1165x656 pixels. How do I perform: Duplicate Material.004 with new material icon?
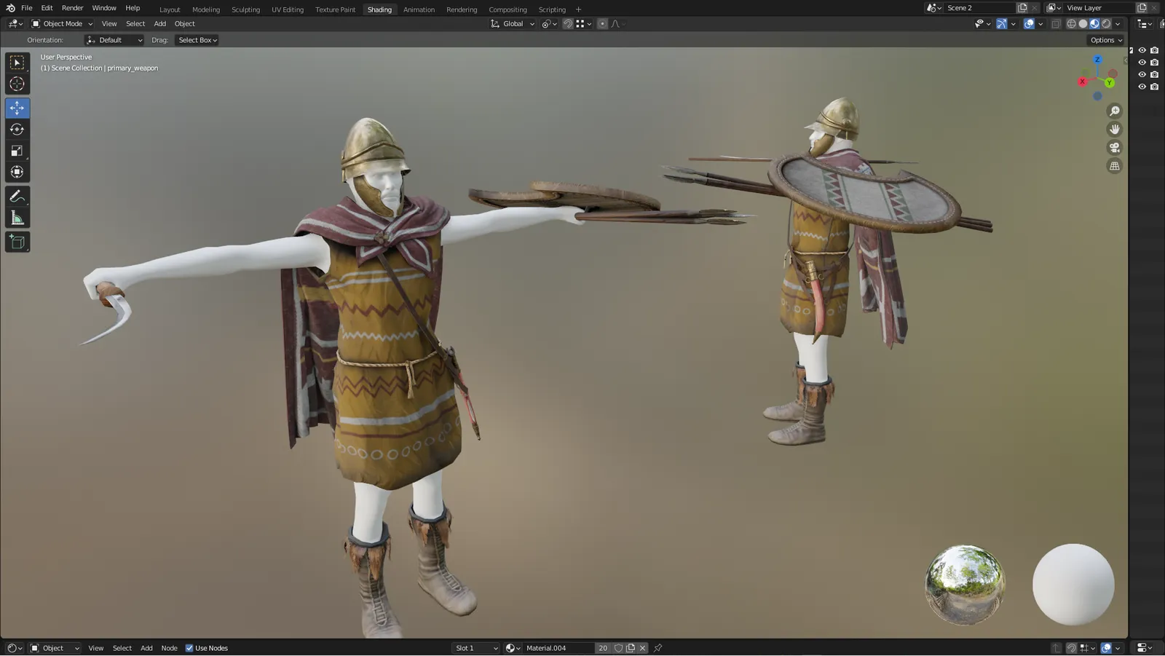click(631, 648)
